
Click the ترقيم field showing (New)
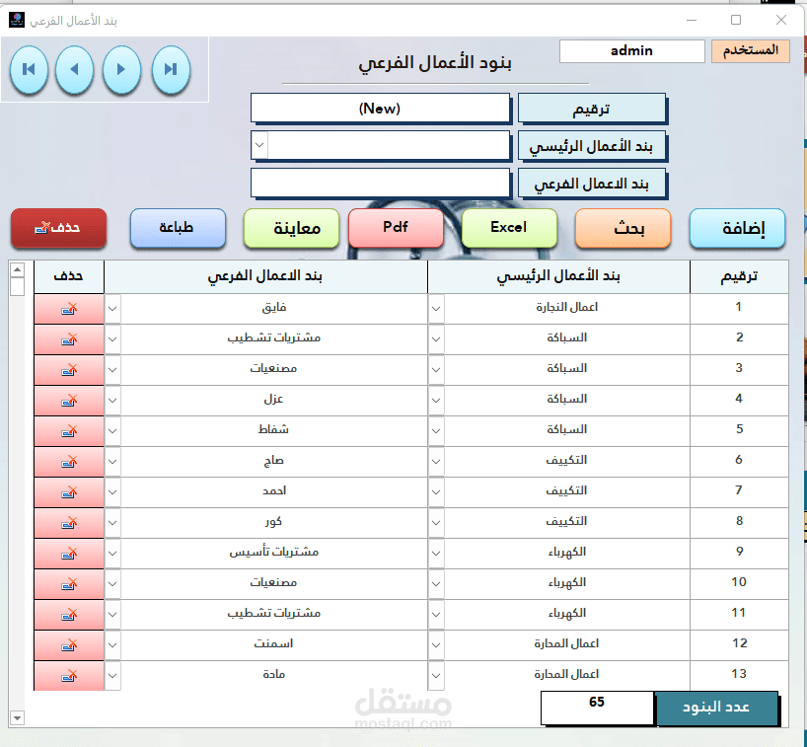(x=381, y=109)
